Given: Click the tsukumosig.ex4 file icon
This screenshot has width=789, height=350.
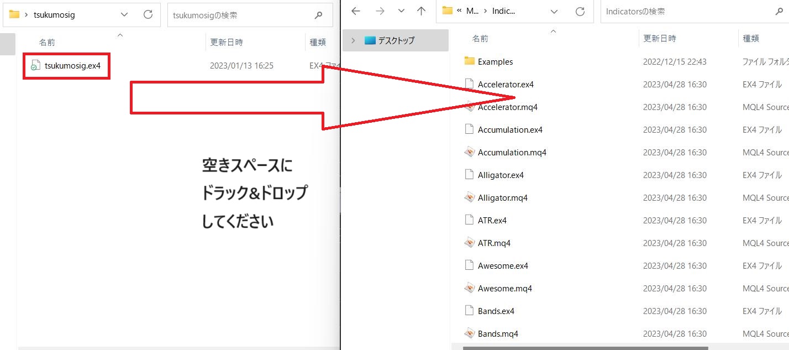Looking at the screenshot, I should tap(35, 66).
